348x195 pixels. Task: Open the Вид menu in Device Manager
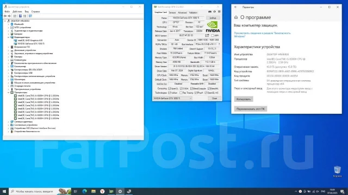click(27, 11)
